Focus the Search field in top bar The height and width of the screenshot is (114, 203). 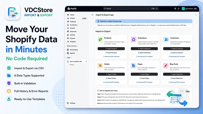[x=131, y=9]
